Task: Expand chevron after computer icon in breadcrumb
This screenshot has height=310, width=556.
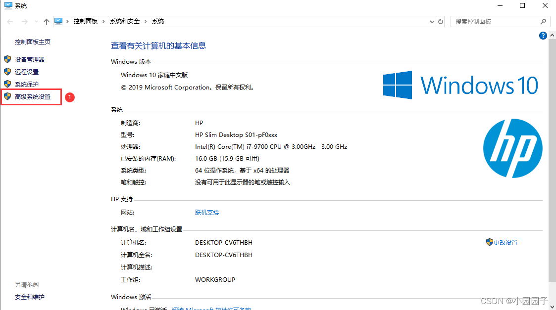Action: [67, 21]
